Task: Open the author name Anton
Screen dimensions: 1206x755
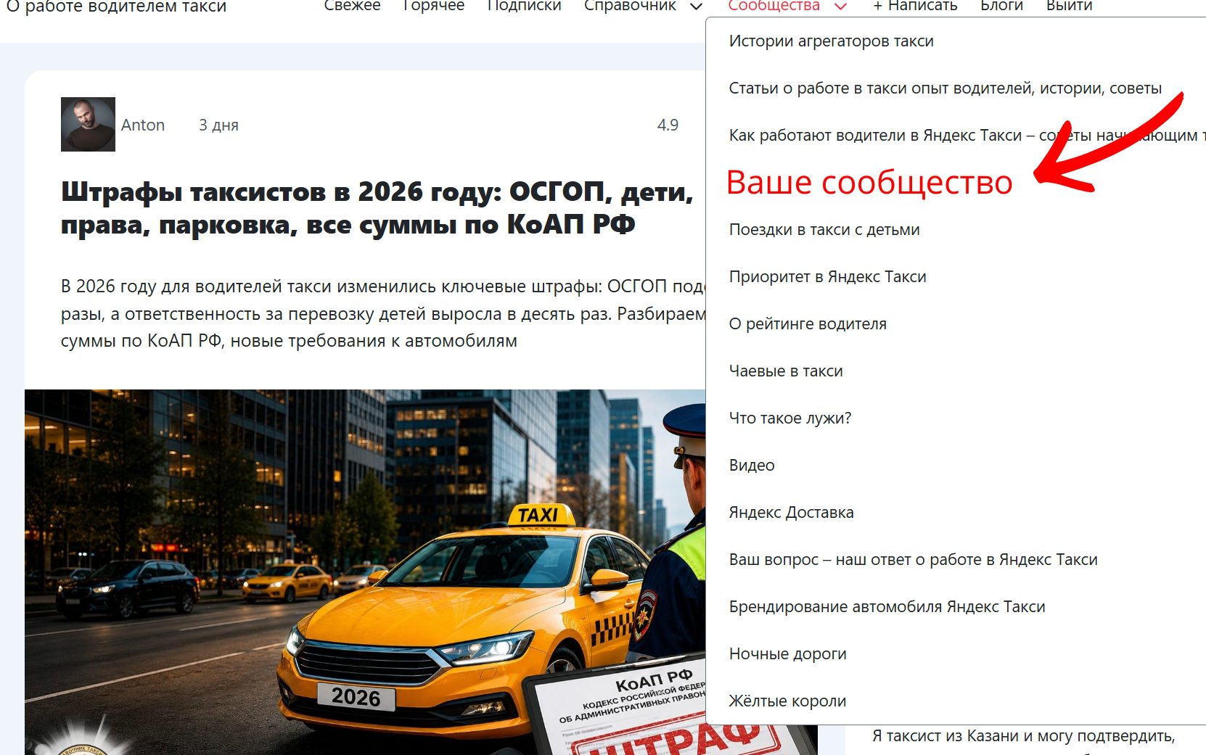Action: pyautogui.click(x=143, y=125)
